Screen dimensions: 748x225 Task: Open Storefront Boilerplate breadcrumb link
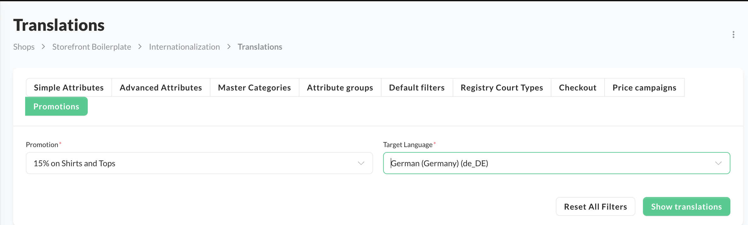click(x=92, y=47)
